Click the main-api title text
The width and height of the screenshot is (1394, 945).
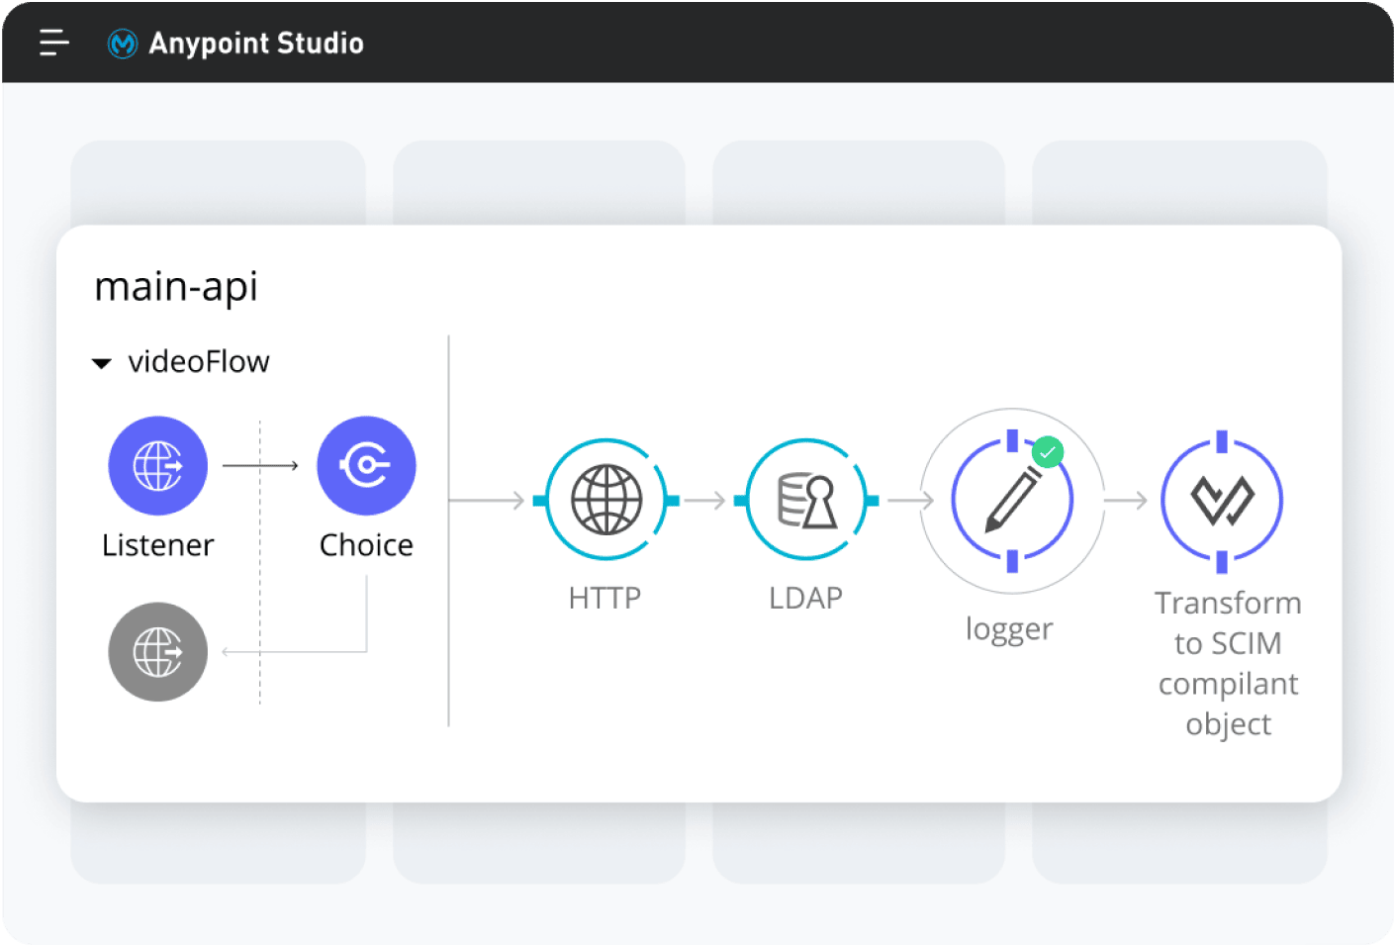(176, 287)
